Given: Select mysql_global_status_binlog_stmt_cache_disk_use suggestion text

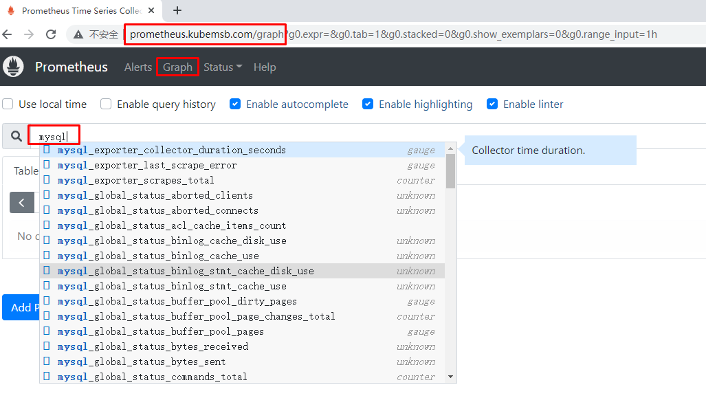Looking at the screenshot, I should coord(186,271).
